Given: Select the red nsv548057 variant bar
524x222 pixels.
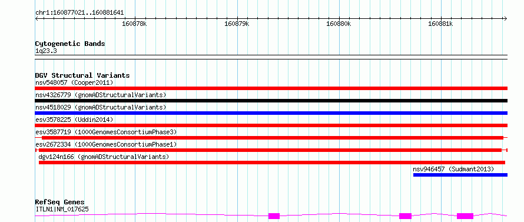Looking at the screenshot, I should point(271,88).
